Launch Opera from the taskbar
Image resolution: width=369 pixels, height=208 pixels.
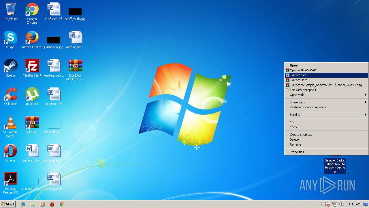pos(52,204)
